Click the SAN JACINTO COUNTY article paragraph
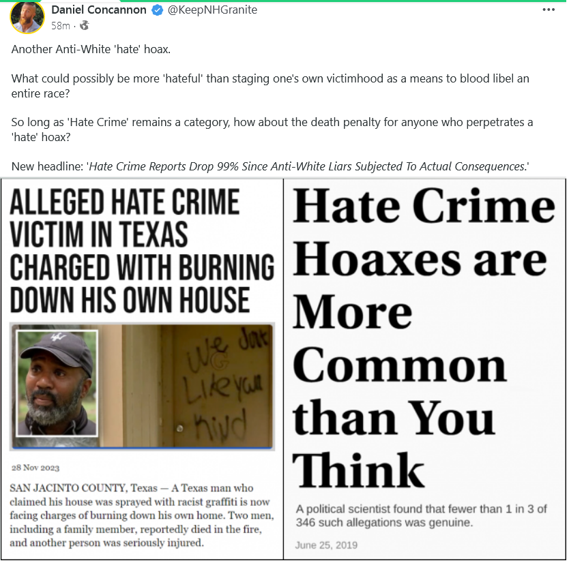The image size is (569, 563). pos(142,515)
